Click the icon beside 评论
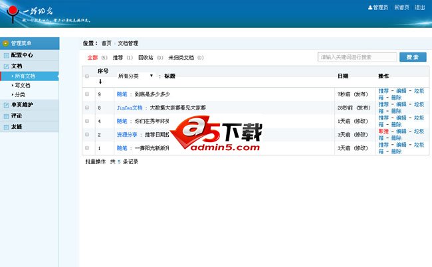Image resolution: width=432 pixels, height=267 pixels. click(x=6, y=116)
